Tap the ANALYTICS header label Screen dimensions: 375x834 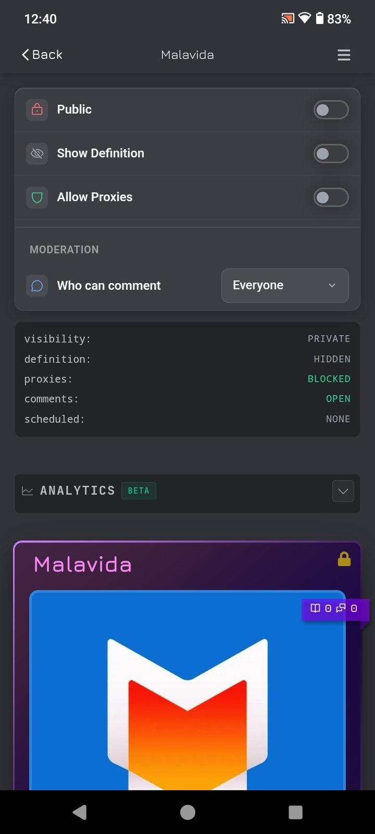(x=78, y=491)
